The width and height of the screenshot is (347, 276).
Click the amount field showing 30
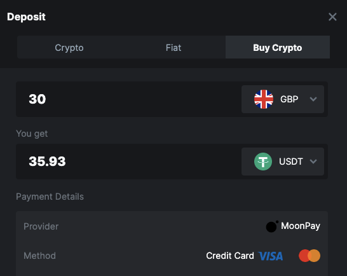pos(128,99)
